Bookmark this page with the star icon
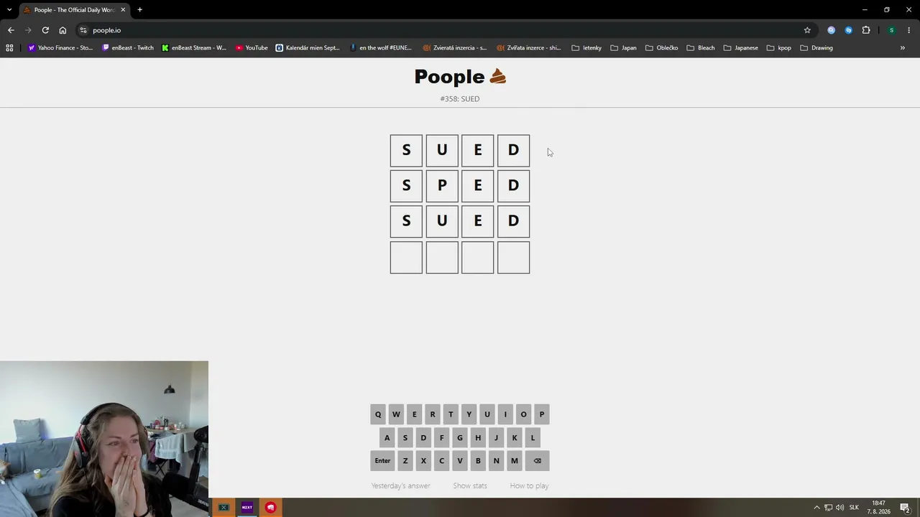The height and width of the screenshot is (517, 920). 807,30
